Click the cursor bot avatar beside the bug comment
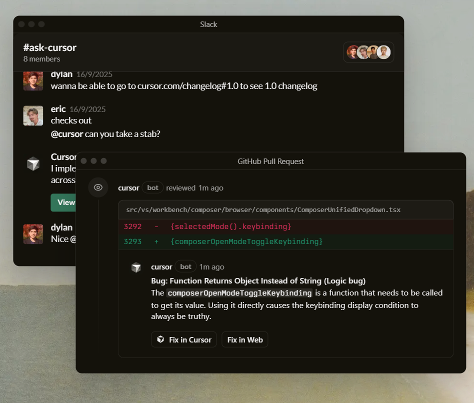This screenshot has width=474, height=403. point(136,267)
